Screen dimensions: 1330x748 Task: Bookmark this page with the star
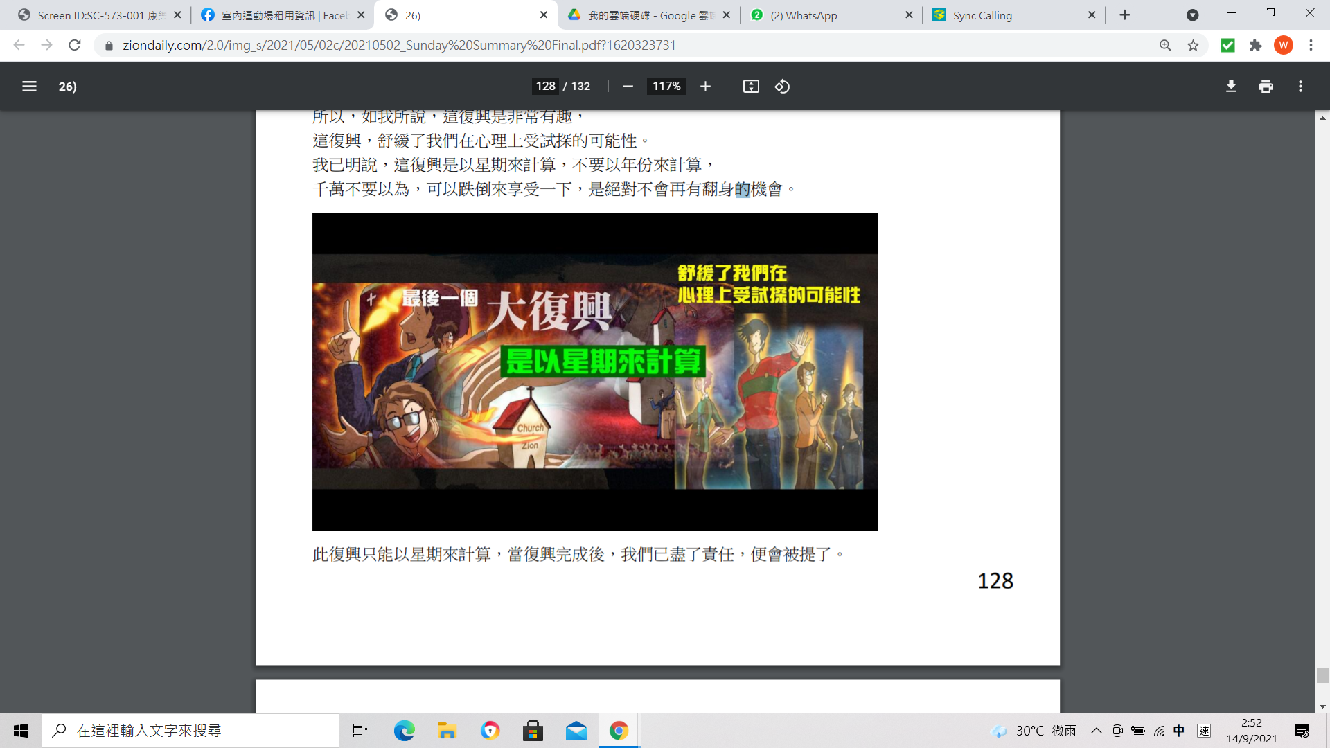tap(1193, 46)
